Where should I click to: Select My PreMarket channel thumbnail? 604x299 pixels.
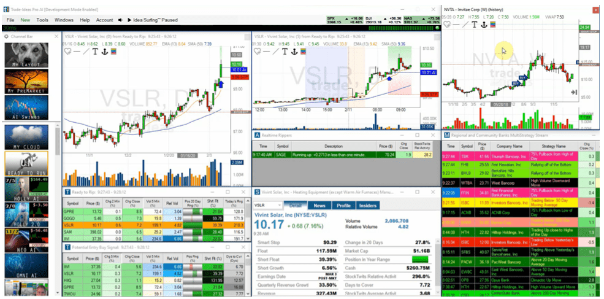pos(26,82)
